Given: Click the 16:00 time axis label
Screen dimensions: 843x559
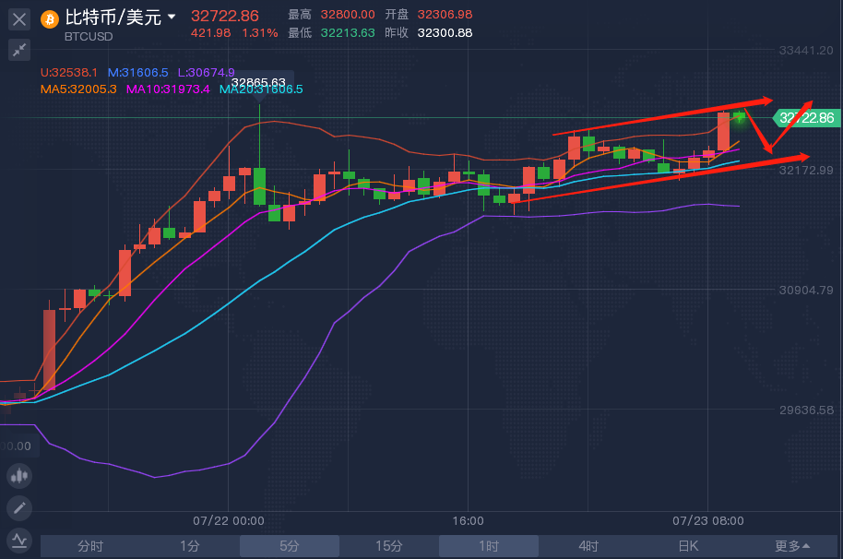Looking at the screenshot, I should pos(468,521).
